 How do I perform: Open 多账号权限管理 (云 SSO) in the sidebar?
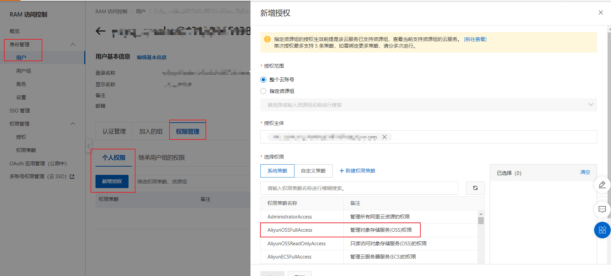pyautogui.click(x=38, y=177)
